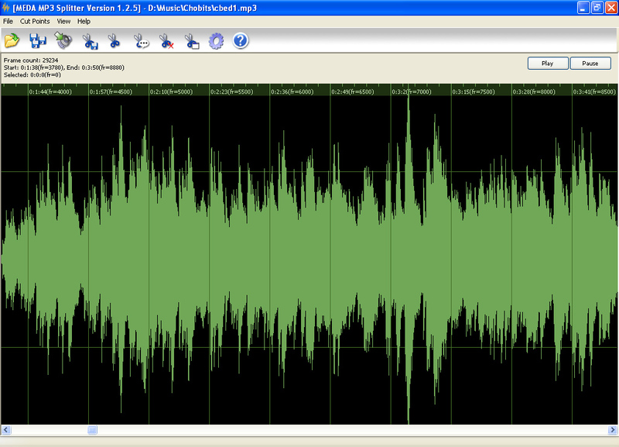Viewport: 619px width, 447px height.
Task: Open an MP3 file with folder icon
Action: click(x=12, y=40)
